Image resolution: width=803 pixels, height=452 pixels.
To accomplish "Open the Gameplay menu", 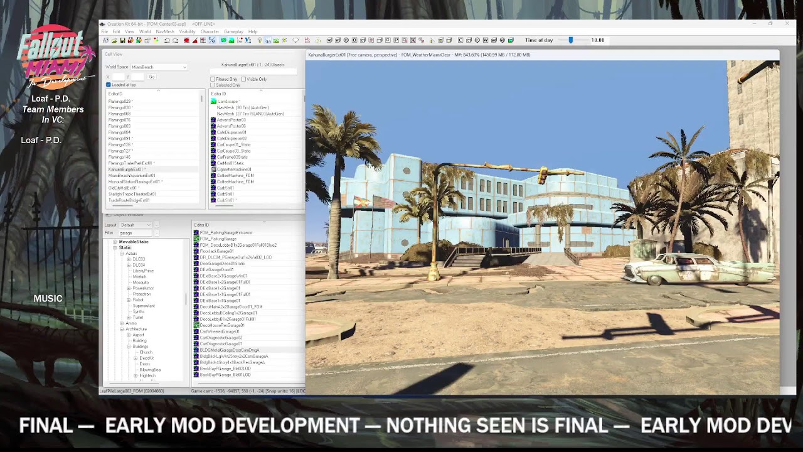I will tap(233, 31).
